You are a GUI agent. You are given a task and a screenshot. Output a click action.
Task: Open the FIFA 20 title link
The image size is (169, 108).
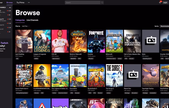click(x=54, y=54)
